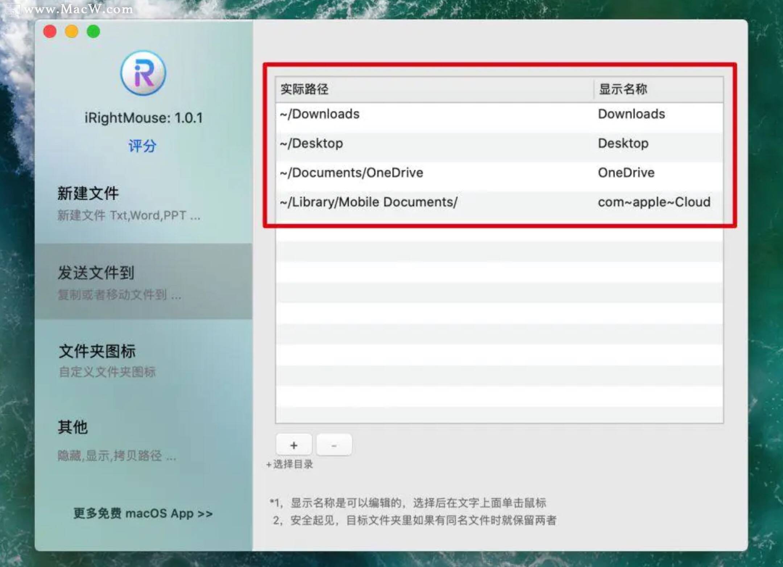Click the iRightMouse app logo icon
The height and width of the screenshot is (567, 783).
[143, 73]
